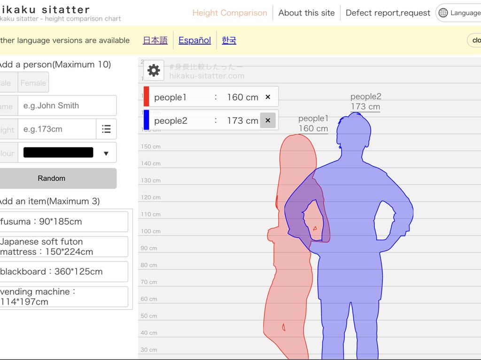The image size is (481, 360).
Task: Click the name field with John Smith placeholder
Action: [67, 106]
